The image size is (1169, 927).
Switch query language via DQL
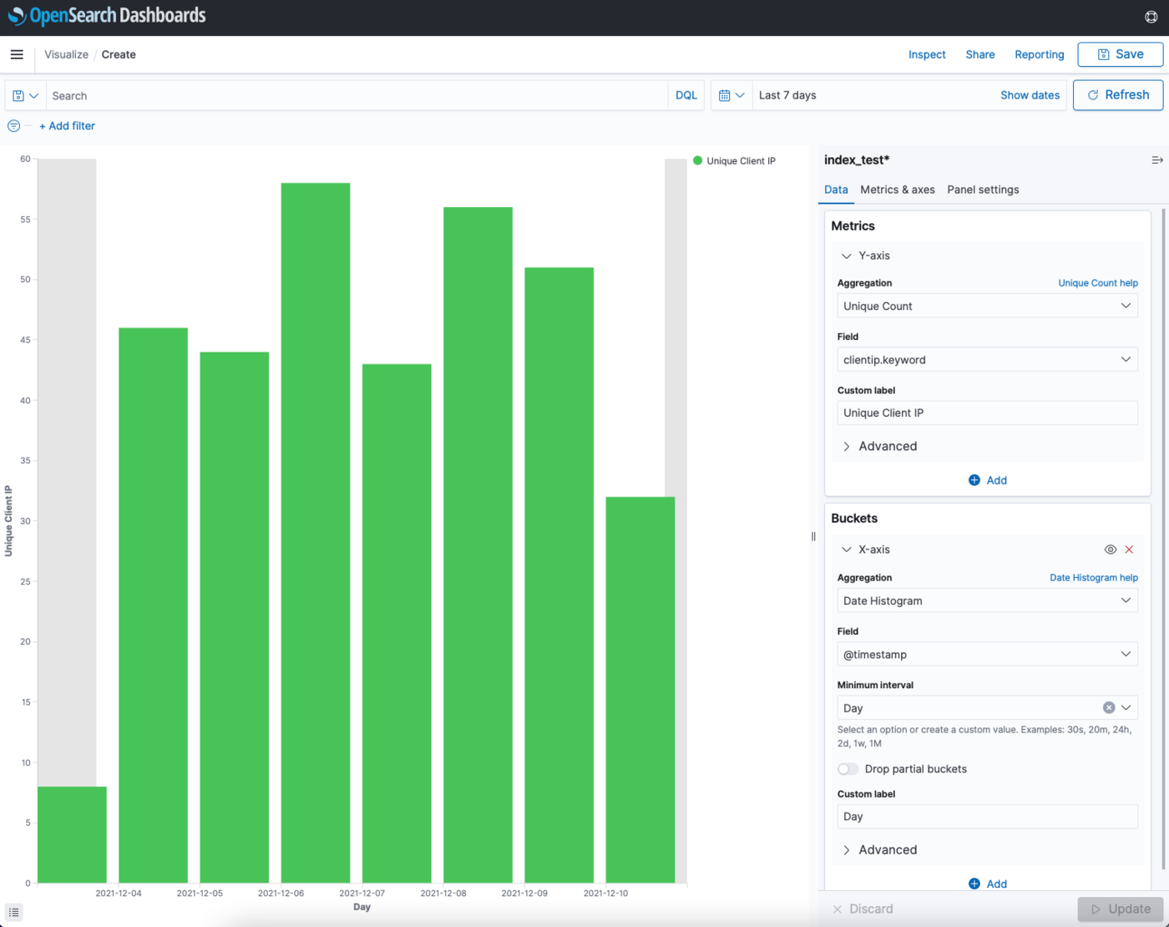point(686,95)
